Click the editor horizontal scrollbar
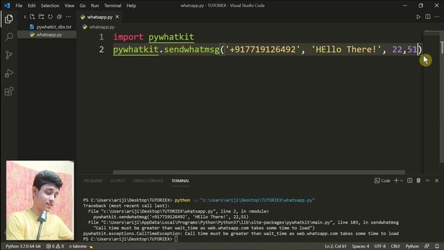Image resolution: width=444 pixels, height=250 pixels. (x=259, y=172)
